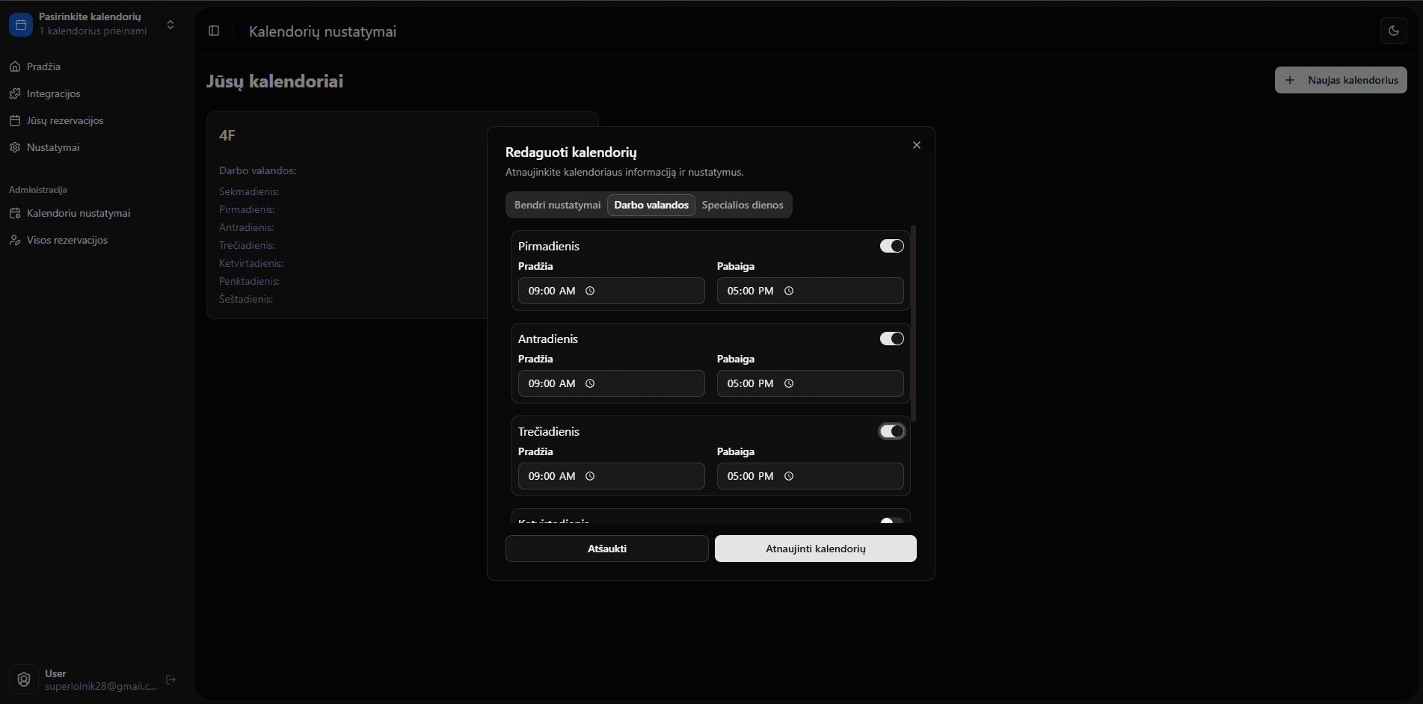1423x704 pixels.
Task: Switch to the Bendri nustatymai tab
Action: (557, 205)
